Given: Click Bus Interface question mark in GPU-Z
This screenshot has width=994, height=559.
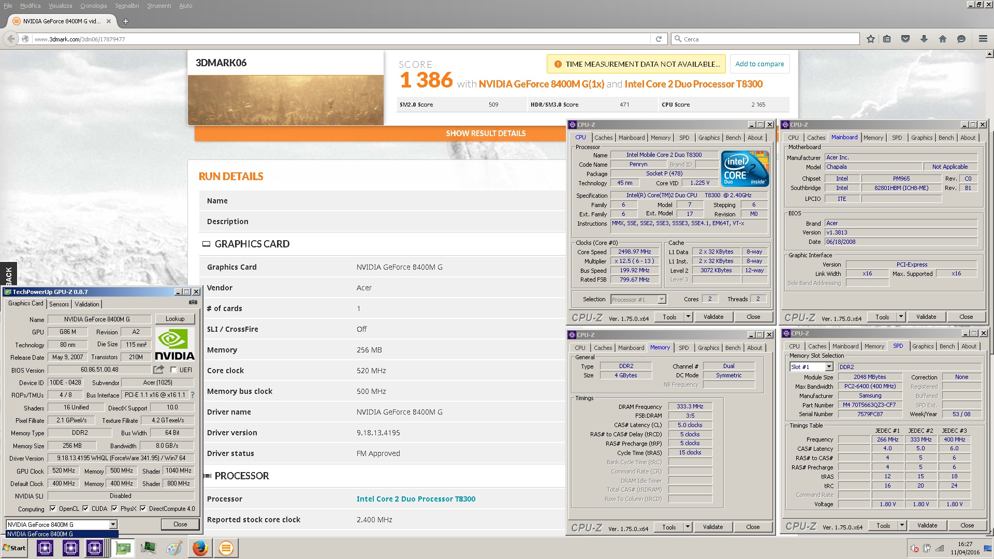Looking at the screenshot, I should [193, 395].
